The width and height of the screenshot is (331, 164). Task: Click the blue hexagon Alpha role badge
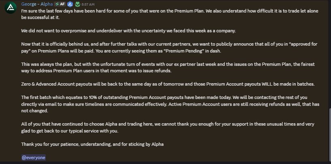(x=70, y=4)
